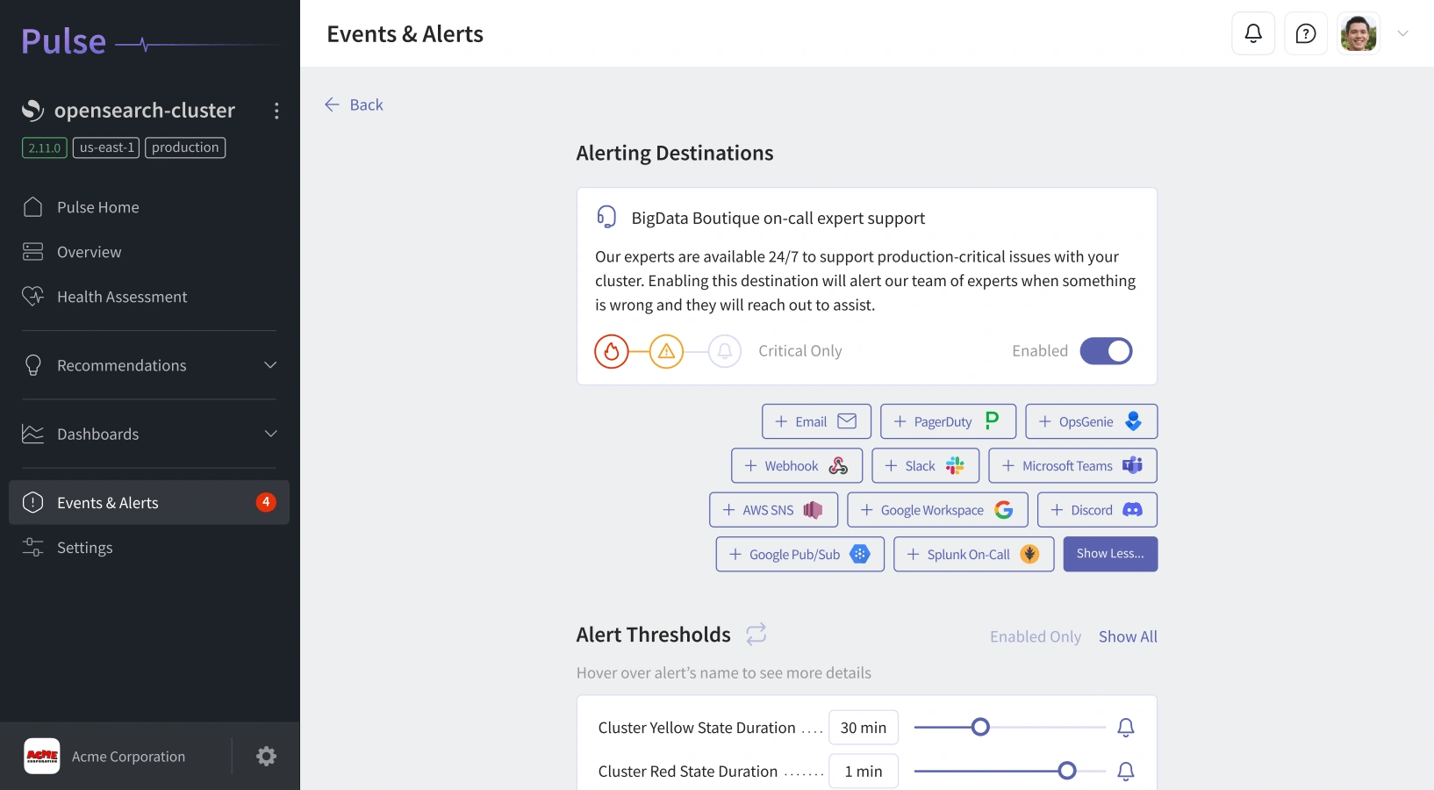Viewport: 1434px width, 790px height.
Task: Open the gear settings icon beside Acme Corporation
Action: [266, 756]
